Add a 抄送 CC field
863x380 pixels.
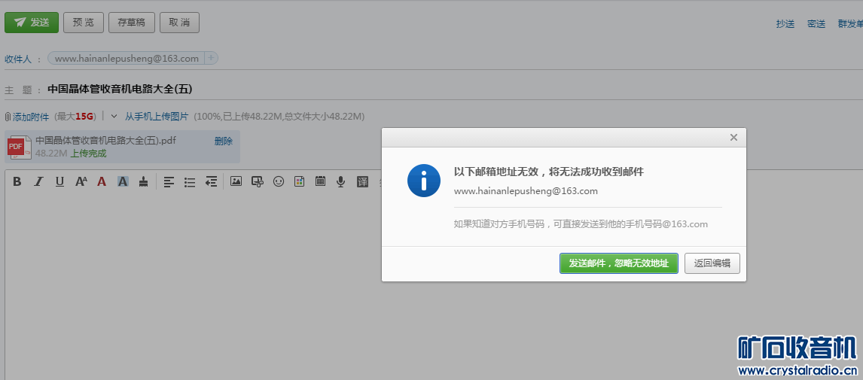pyautogui.click(x=785, y=23)
